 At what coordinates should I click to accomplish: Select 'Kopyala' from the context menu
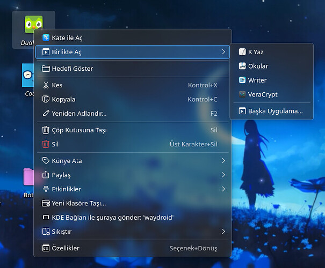tap(63, 99)
